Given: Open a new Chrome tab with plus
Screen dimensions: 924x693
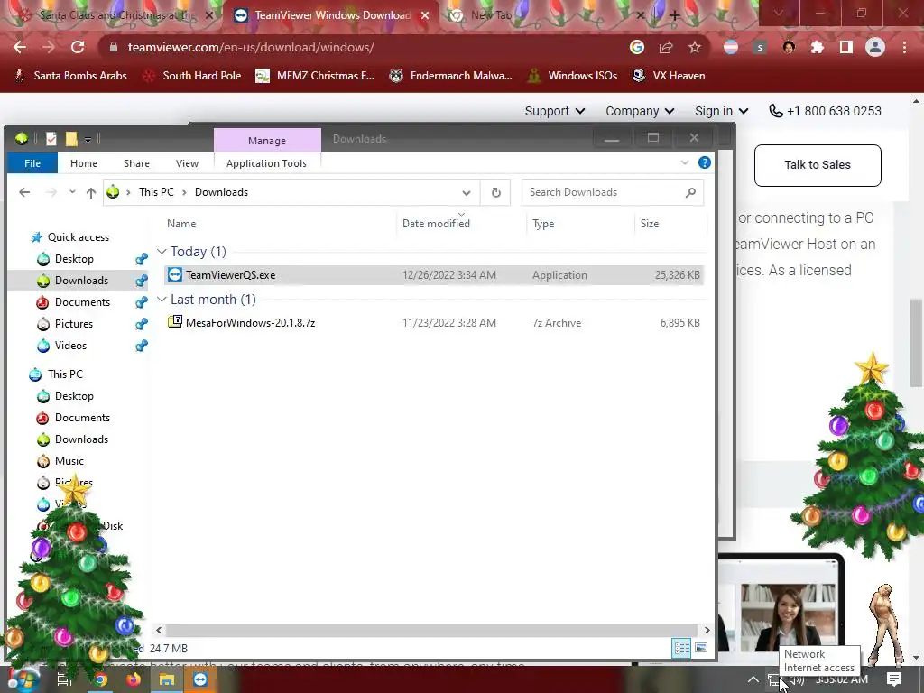Looking at the screenshot, I should [675, 16].
